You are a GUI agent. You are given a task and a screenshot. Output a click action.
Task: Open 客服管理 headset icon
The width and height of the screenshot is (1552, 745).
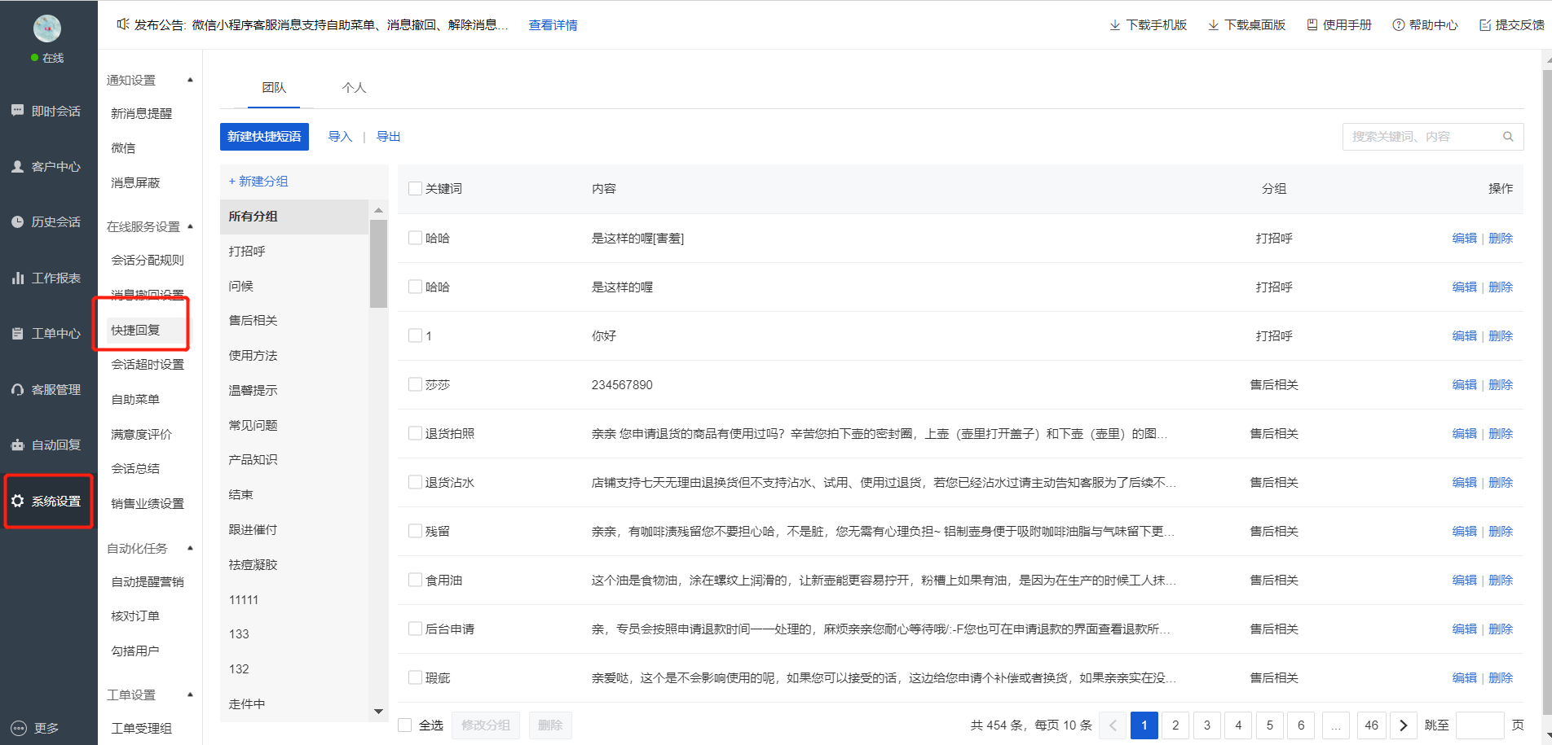pyautogui.click(x=17, y=389)
